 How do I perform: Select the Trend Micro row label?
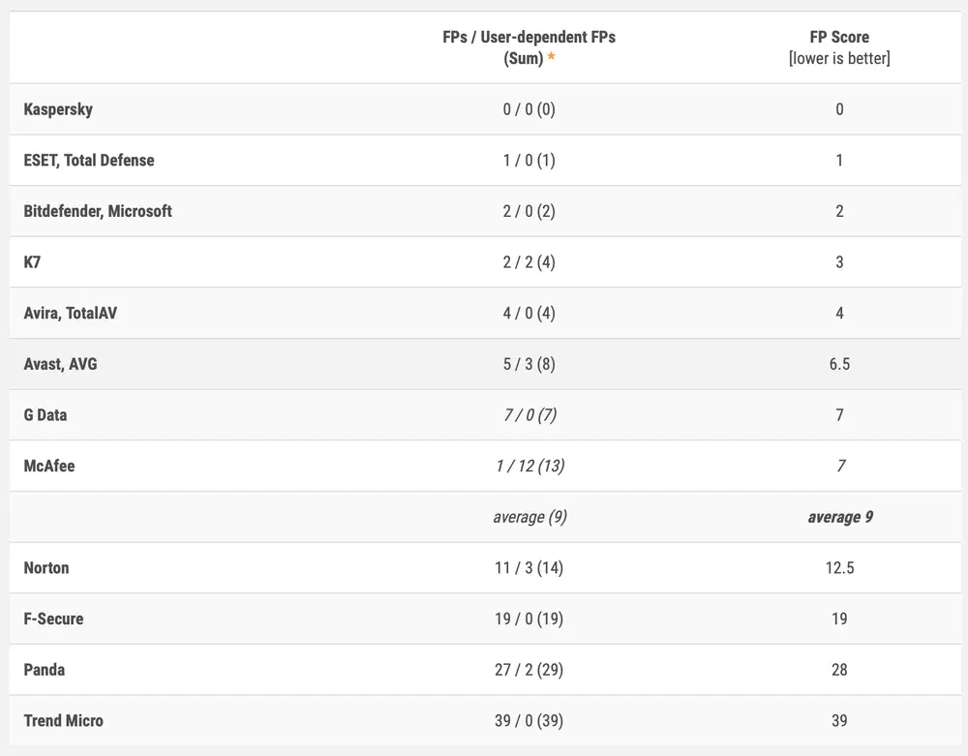tap(63, 720)
